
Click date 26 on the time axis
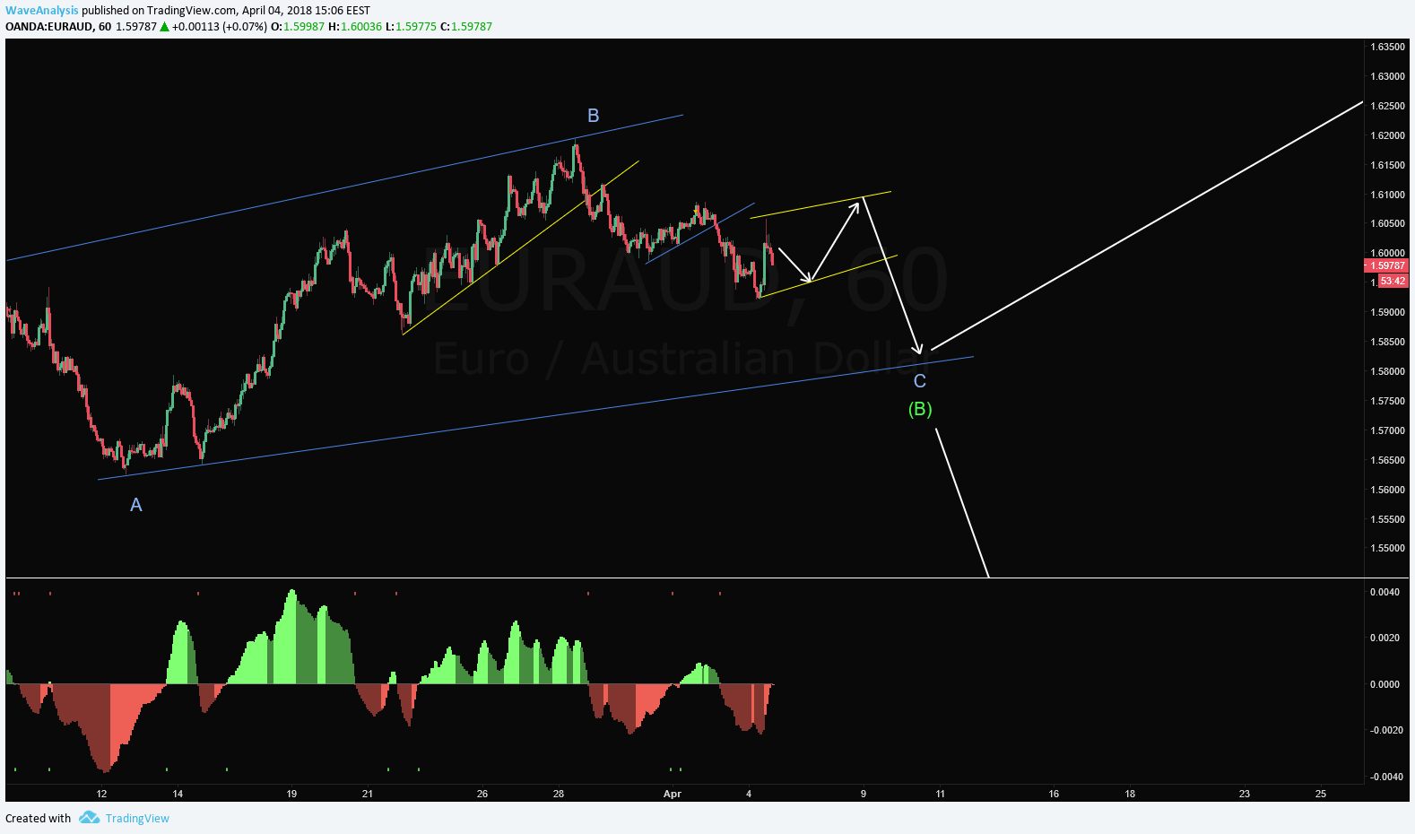[482, 794]
